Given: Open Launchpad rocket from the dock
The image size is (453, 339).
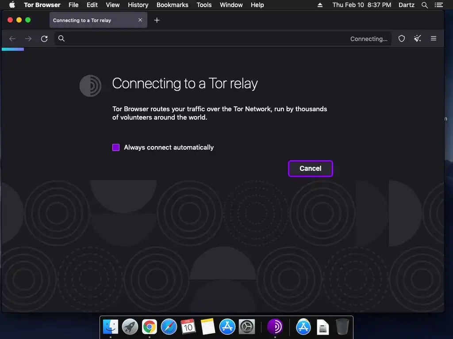Looking at the screenshot, I should click(130, 327).
